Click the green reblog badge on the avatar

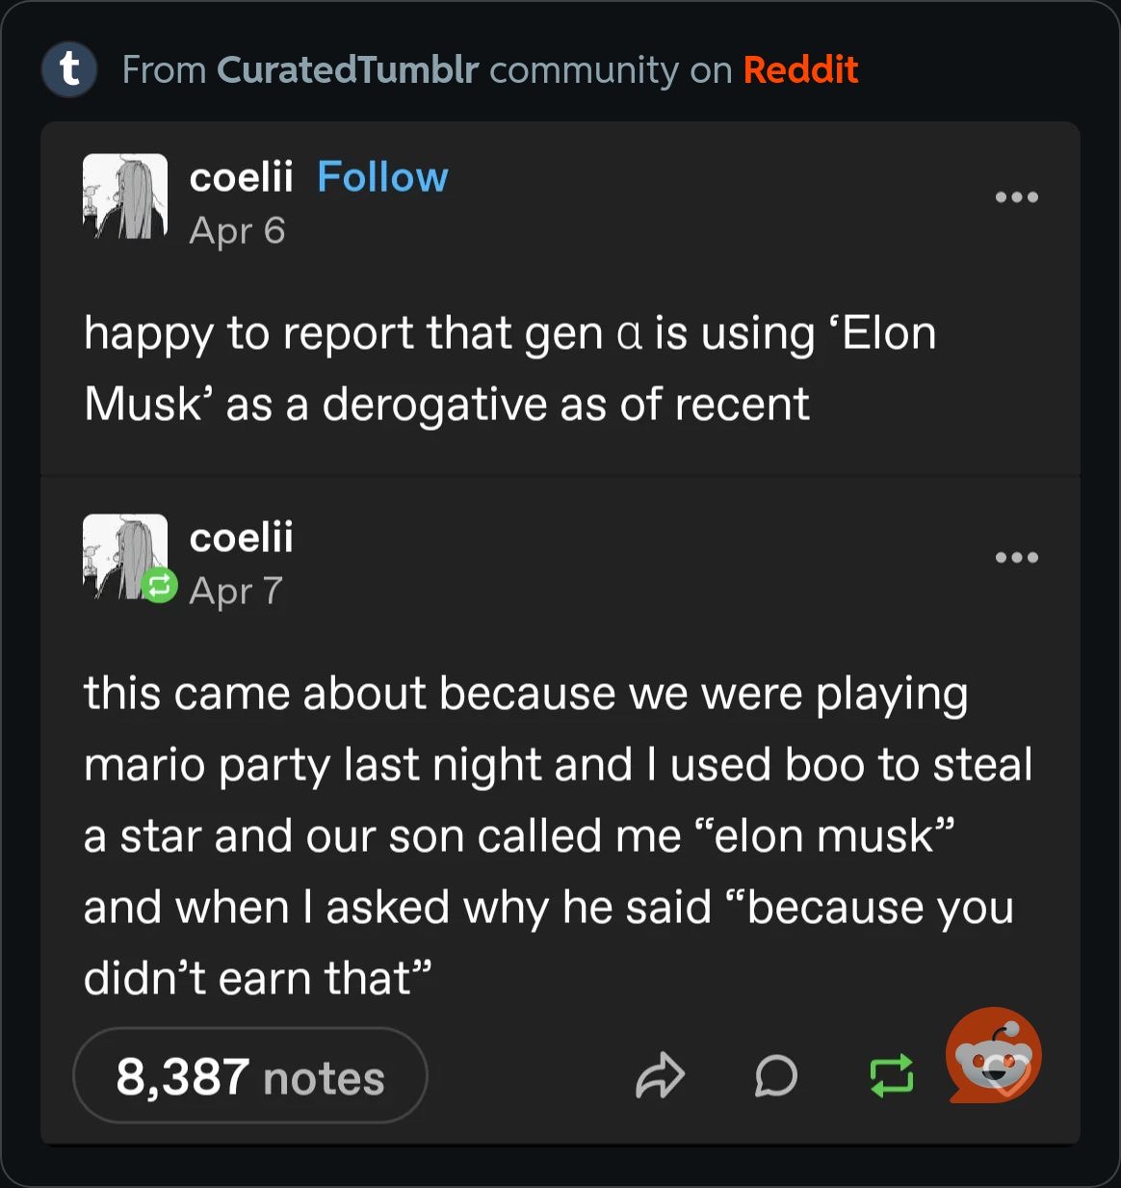tap(160, 585)
